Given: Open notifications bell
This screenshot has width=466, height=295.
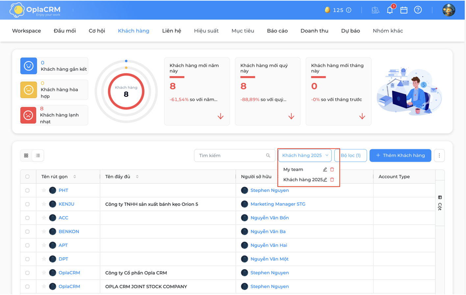Looking at the screenshot, I should [x=390, y=10].
